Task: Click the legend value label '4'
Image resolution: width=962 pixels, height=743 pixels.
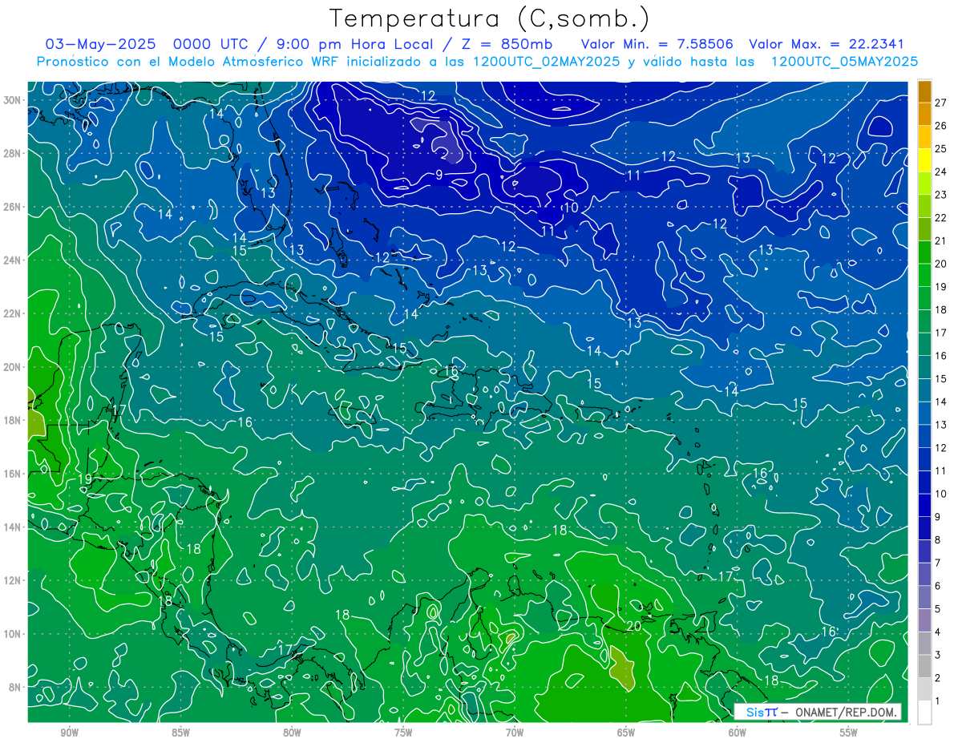Action: tap(938, 632)
